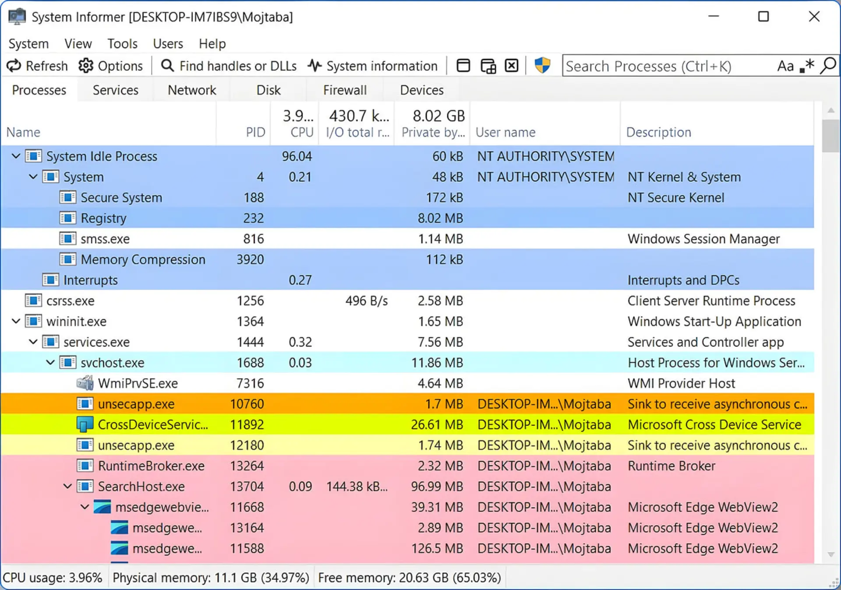Click the Secure System process icon
Screen dimensions: 841x590
click(x=67, y=198)
